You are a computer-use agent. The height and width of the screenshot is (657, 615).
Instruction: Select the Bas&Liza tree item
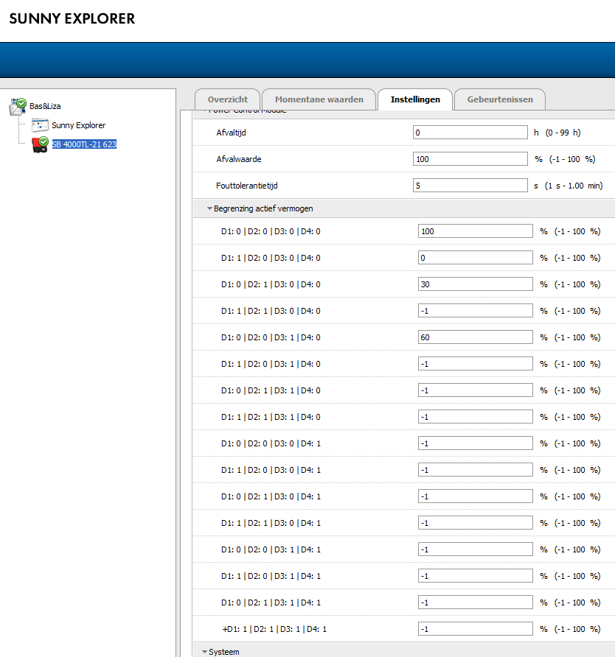pos(45,106)
